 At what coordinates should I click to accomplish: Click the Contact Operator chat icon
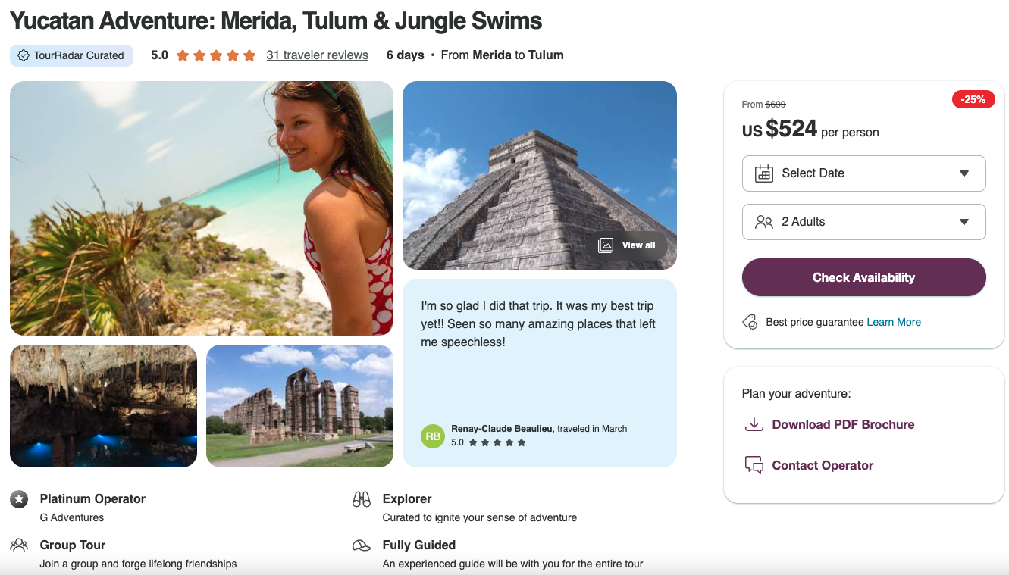click(754, 465)
